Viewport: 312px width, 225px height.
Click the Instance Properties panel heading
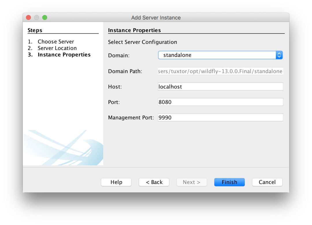[134, 30]
